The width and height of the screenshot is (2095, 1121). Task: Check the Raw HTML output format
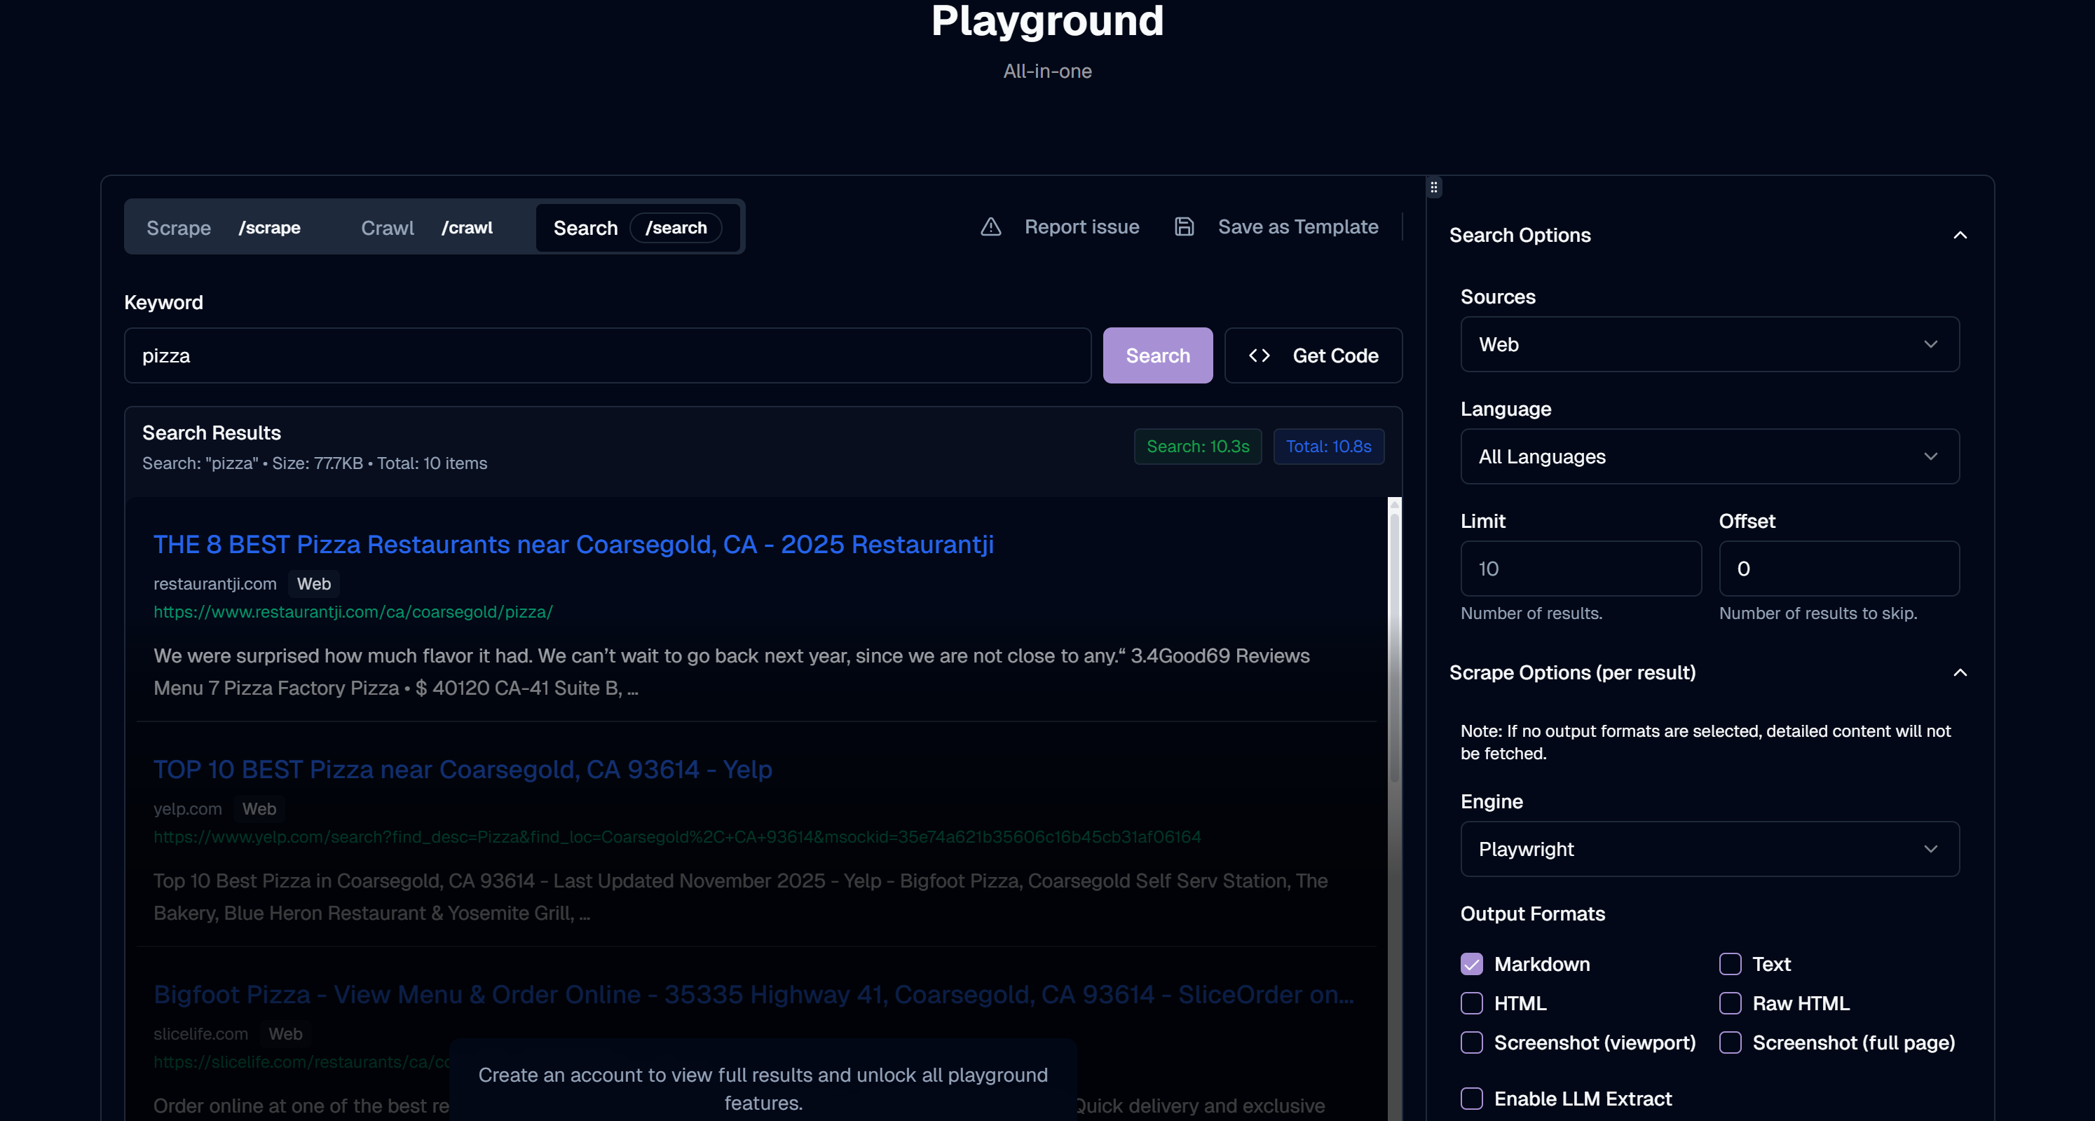[x=1730, y=1003]
